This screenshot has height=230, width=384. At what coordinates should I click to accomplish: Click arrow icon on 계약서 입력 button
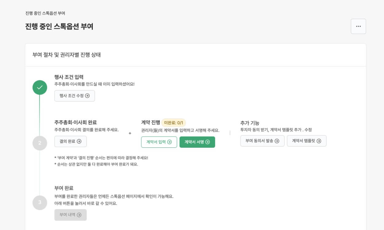[x=169, y=142]
